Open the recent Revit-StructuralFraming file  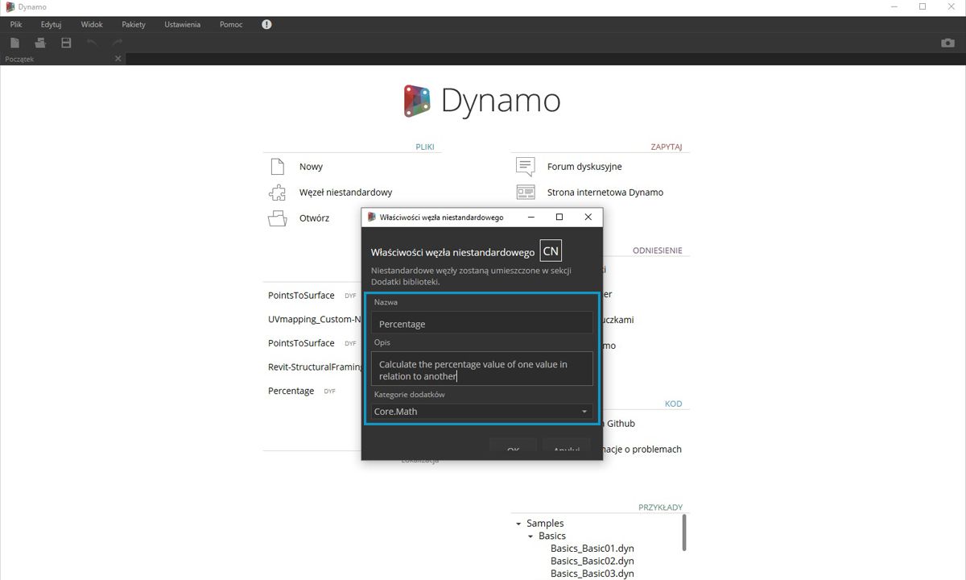point(315,367)
